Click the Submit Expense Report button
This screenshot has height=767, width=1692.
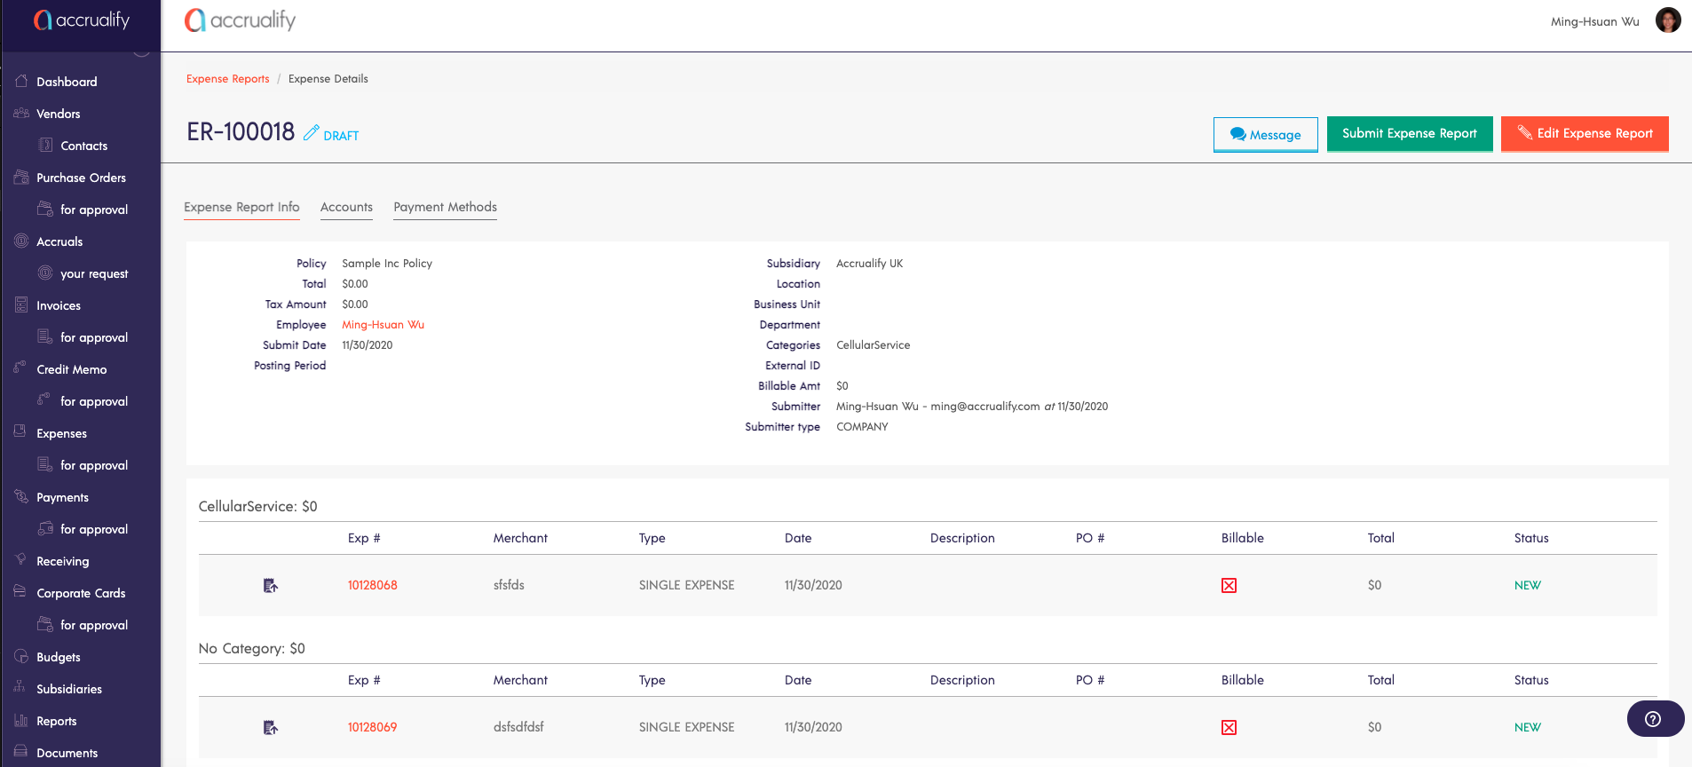coord(1409,133)
